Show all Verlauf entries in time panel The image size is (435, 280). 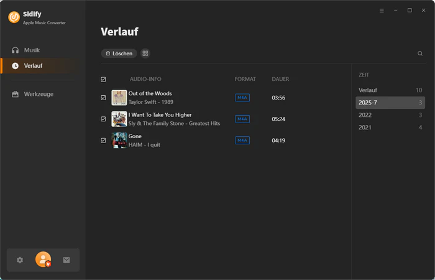pos(390,90)
